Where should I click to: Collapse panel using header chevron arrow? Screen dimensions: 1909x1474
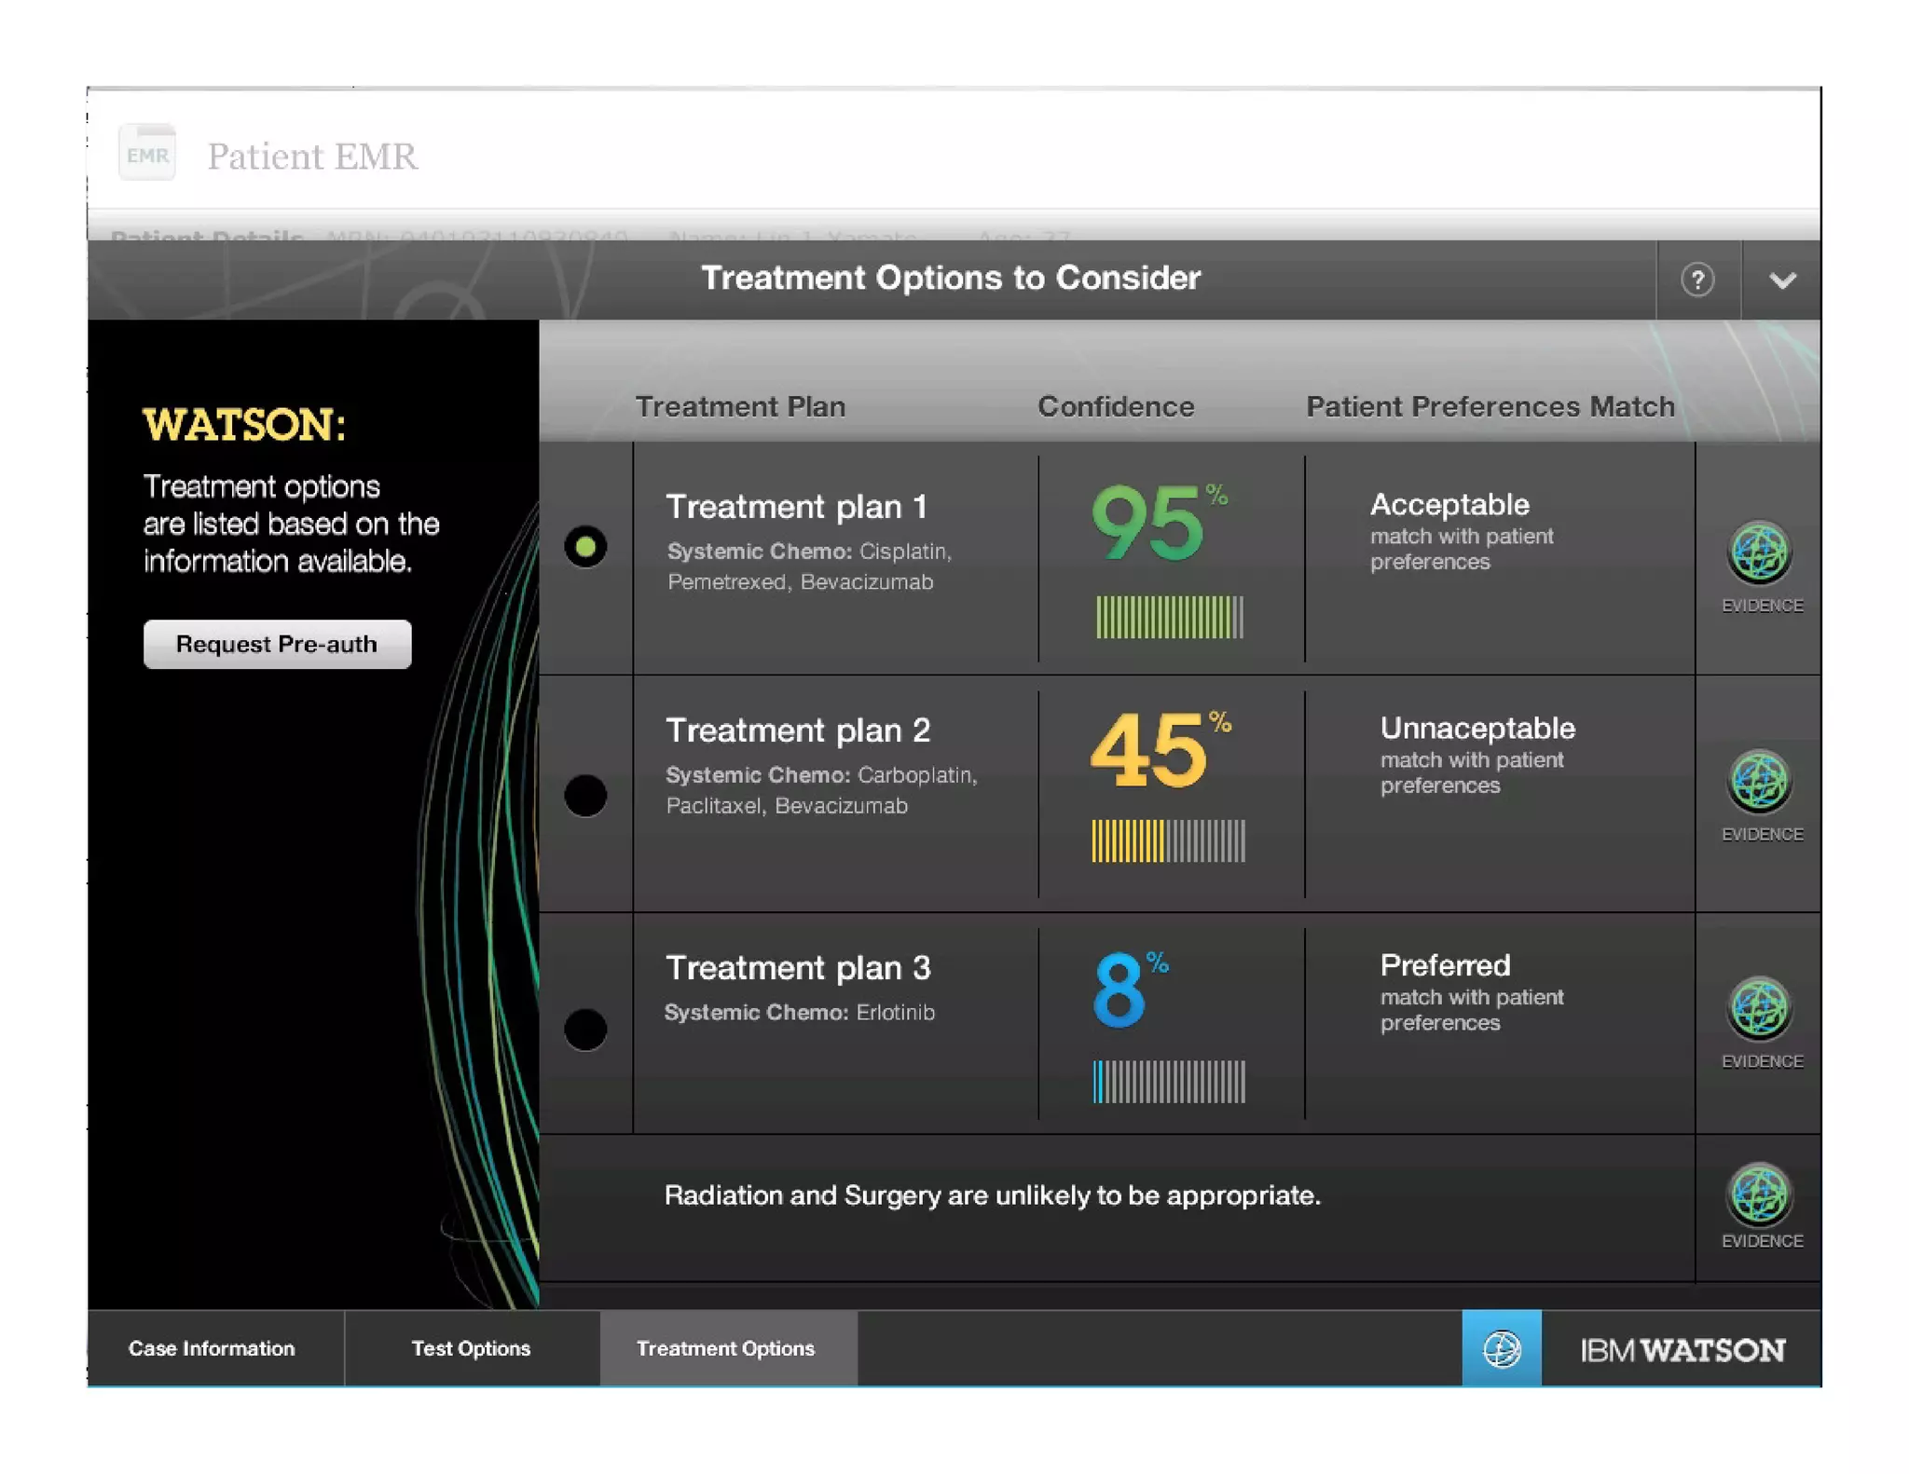[1781, 280]
